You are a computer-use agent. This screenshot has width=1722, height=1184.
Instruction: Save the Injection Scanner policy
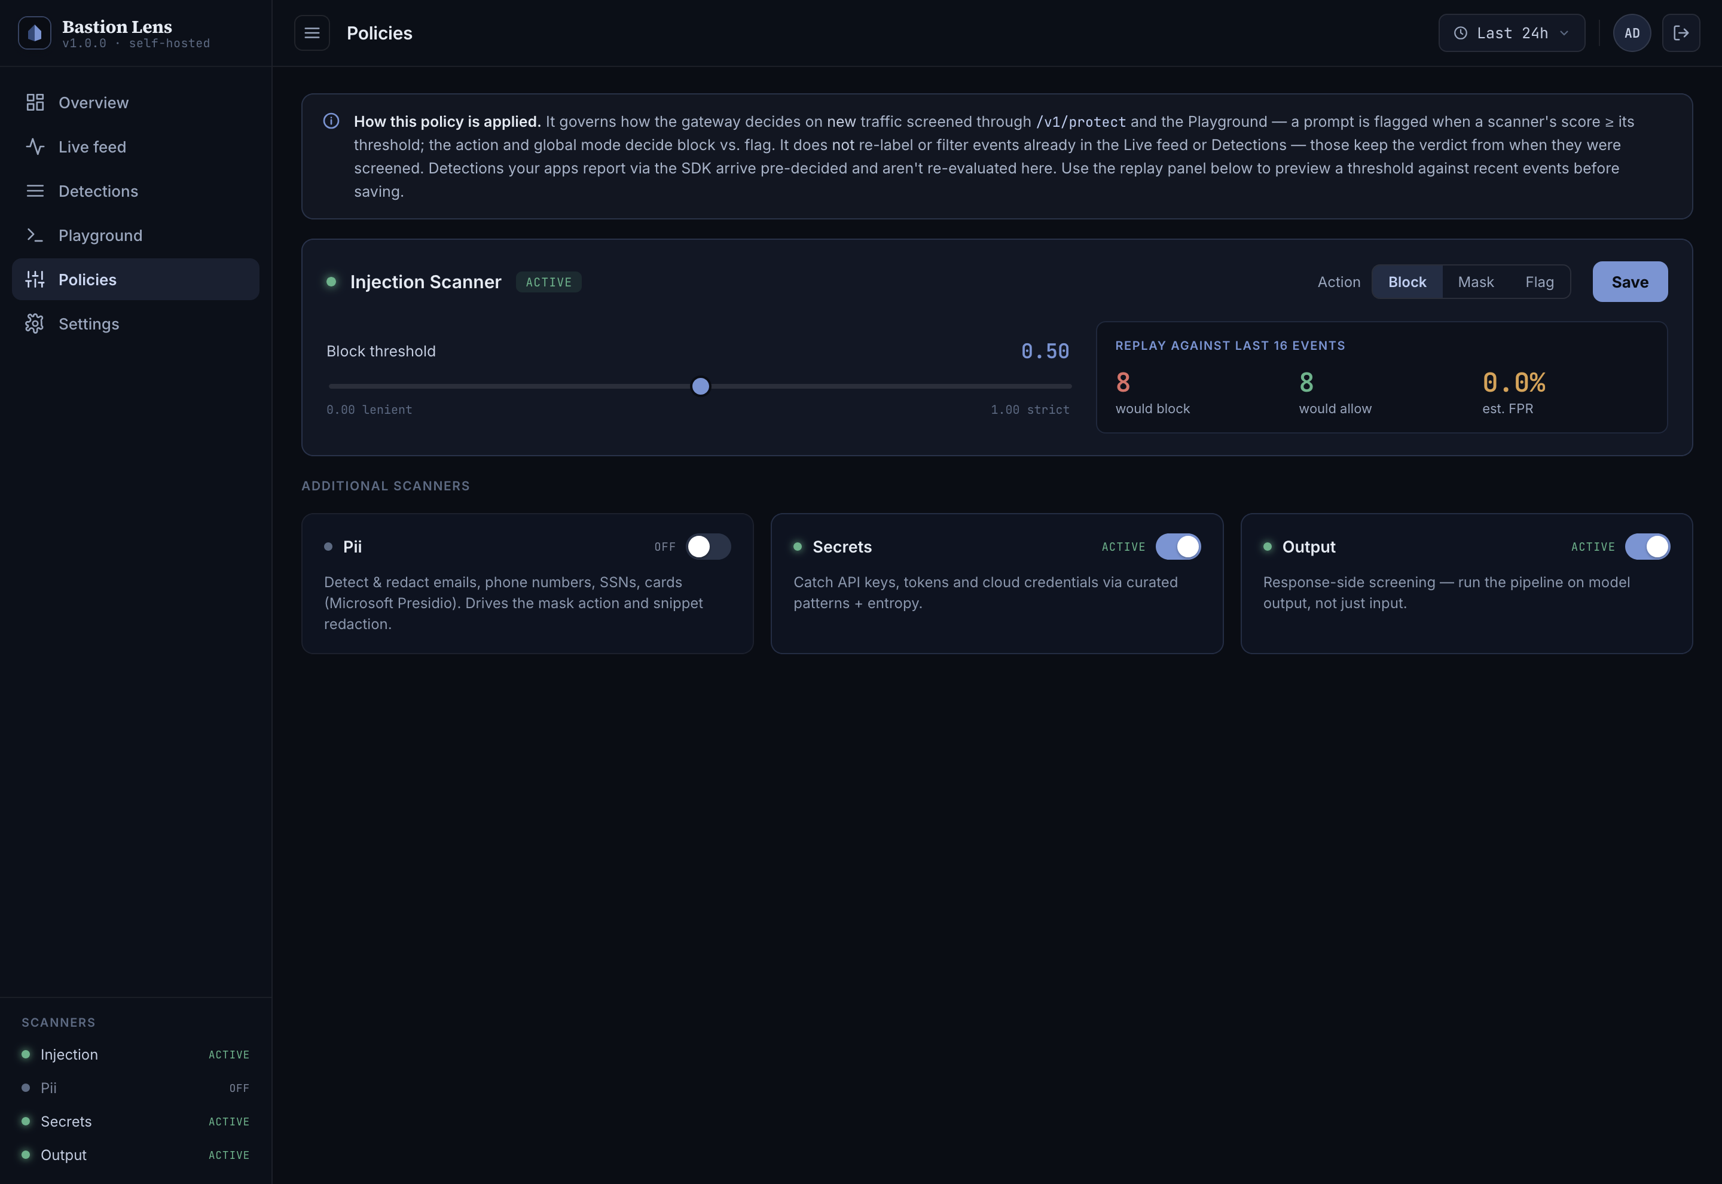pos(1629,282)
